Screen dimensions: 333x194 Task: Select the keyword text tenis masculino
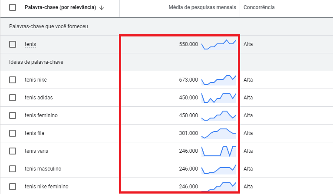pyautogui.click(x=43, y=169)
